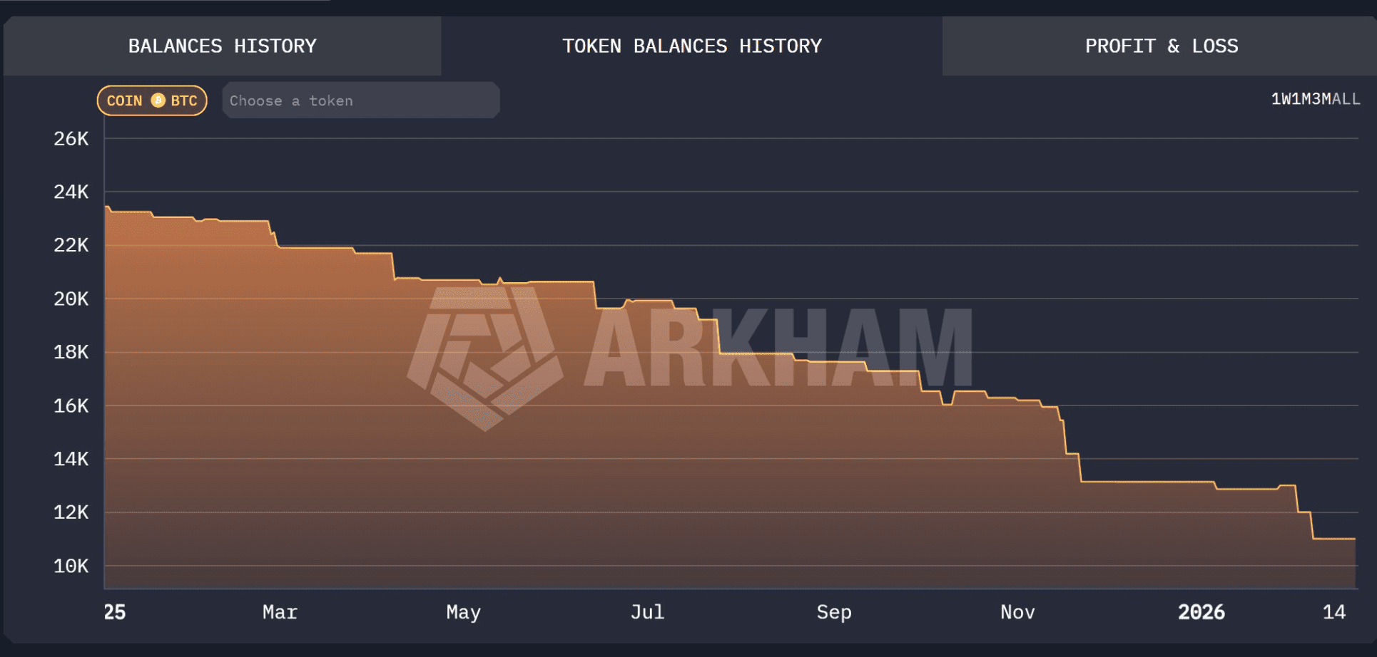Open the Profit & Loss tab
The width and height of the screenshot is (1377, 657).
click(x=1161, y=46)
